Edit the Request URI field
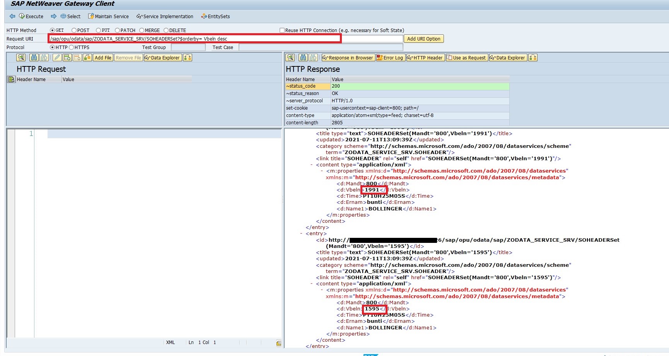The image size is (669, 356). pyautogui.click(x=193, y=39)
